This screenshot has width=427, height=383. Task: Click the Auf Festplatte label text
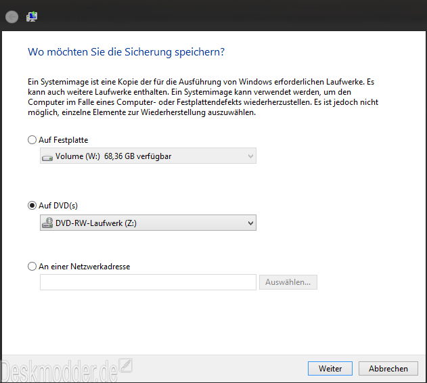64,140
